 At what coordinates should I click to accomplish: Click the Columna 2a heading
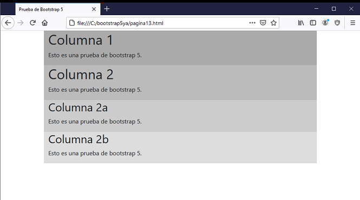coord(78,108)
